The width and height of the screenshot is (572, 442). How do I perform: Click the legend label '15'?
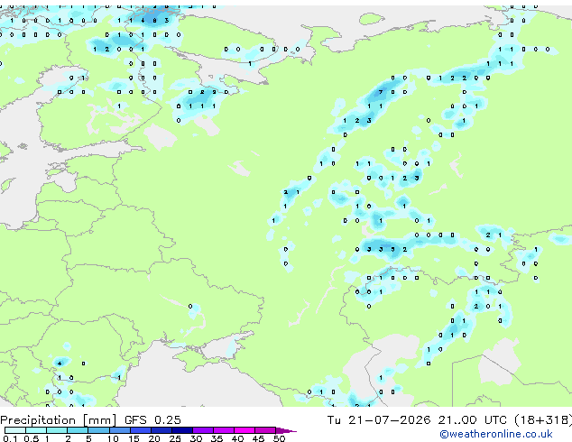click(134, 438)
